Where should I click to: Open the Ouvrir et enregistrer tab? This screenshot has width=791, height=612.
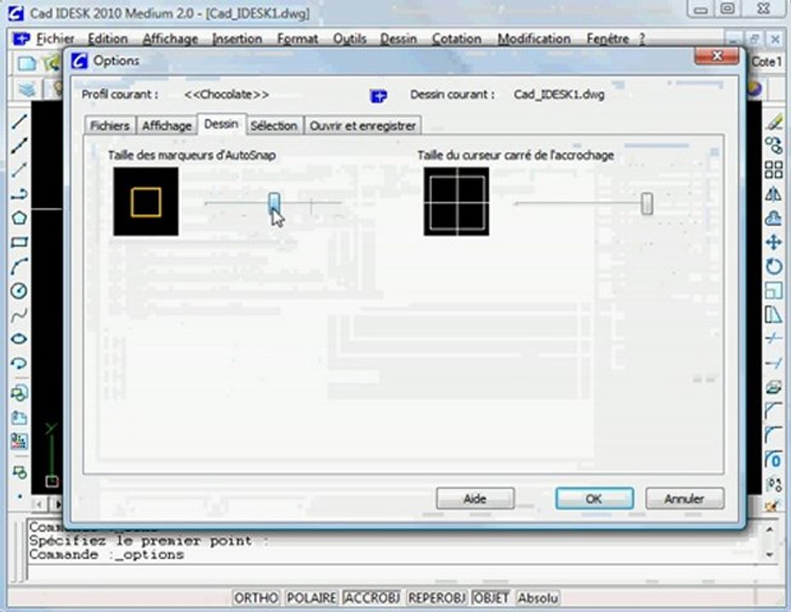362,126
